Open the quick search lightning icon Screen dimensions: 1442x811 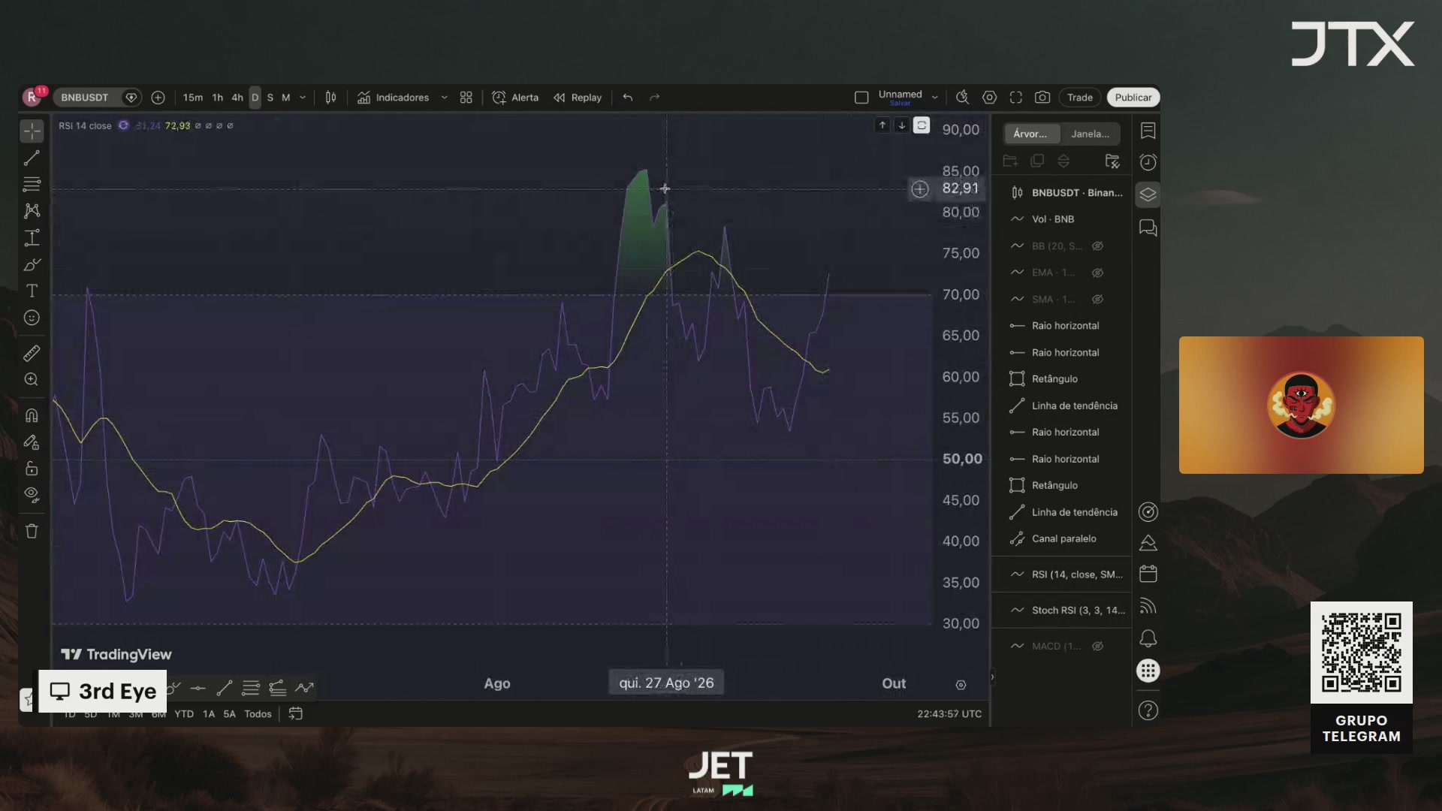962,98
